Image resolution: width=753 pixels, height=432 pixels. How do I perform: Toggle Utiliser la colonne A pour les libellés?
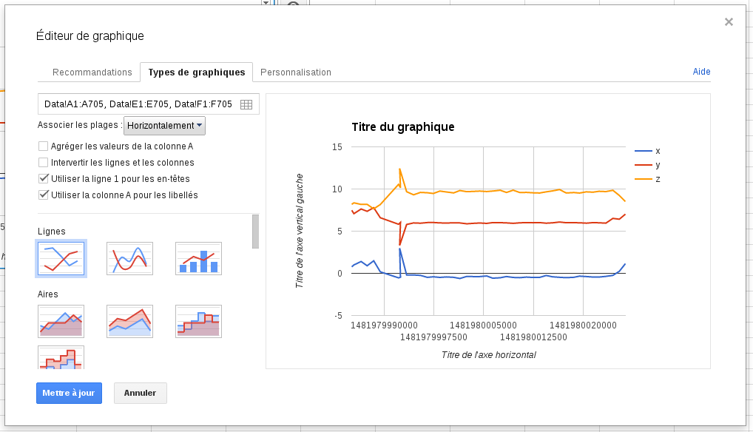click(43, 195)
